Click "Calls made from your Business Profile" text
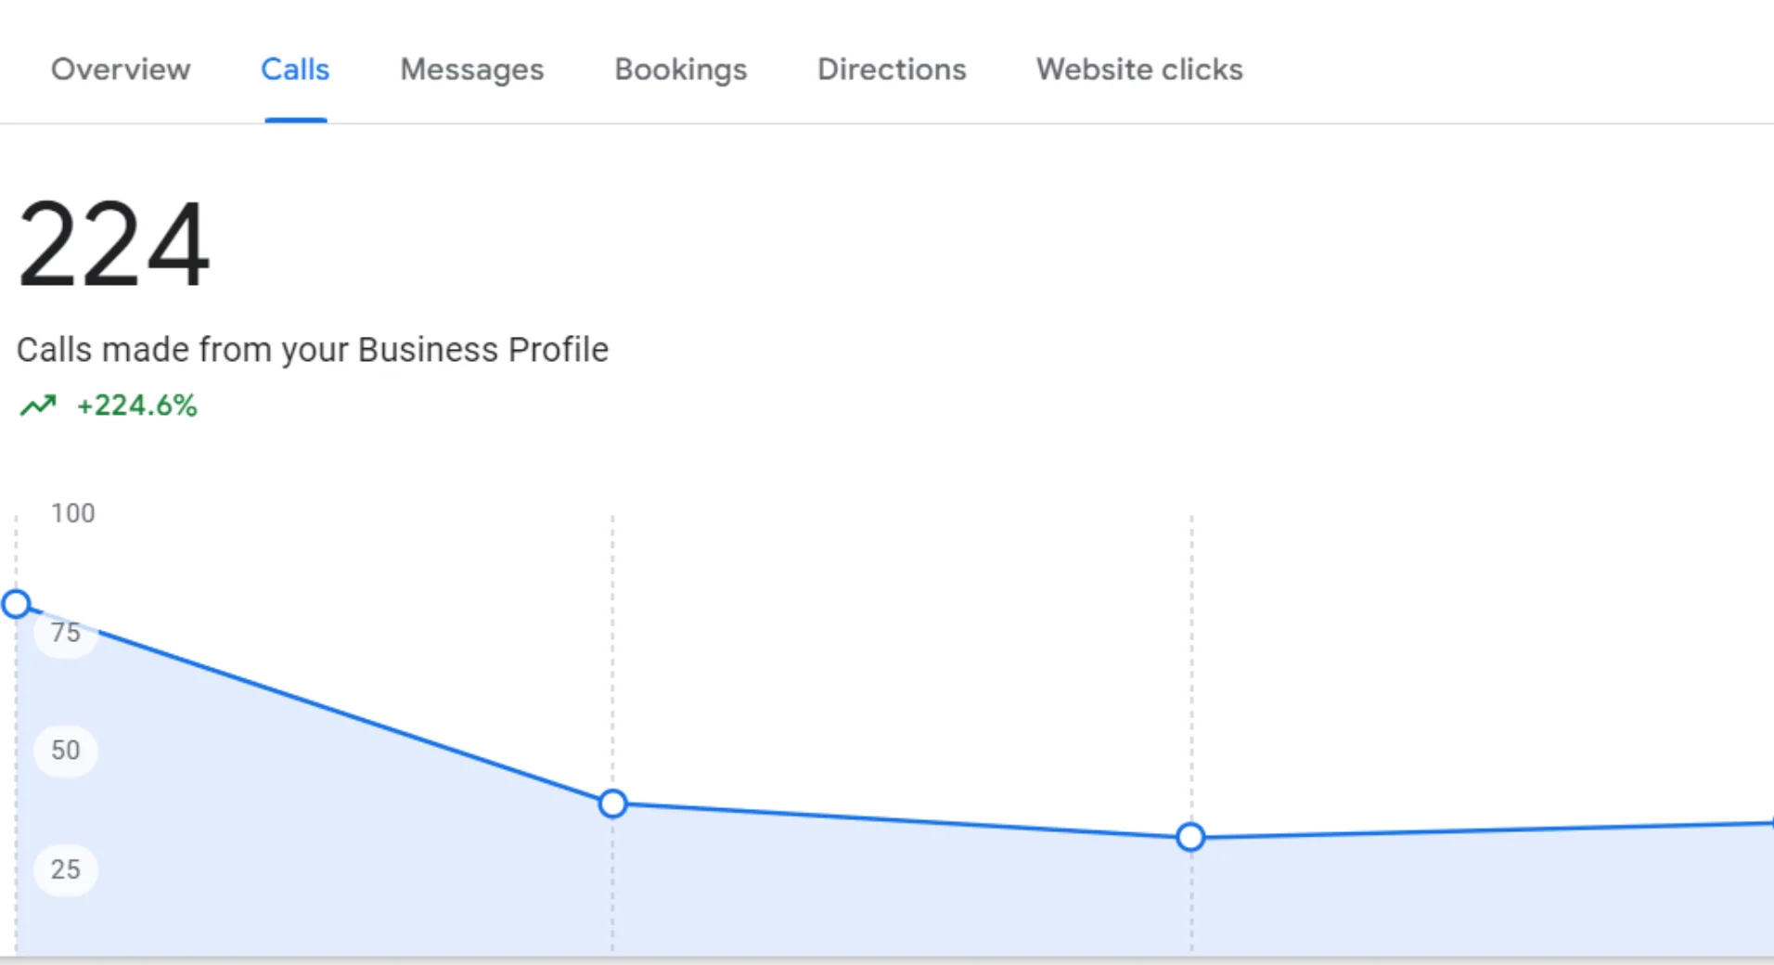1774x965 pixels. (313, 350)
